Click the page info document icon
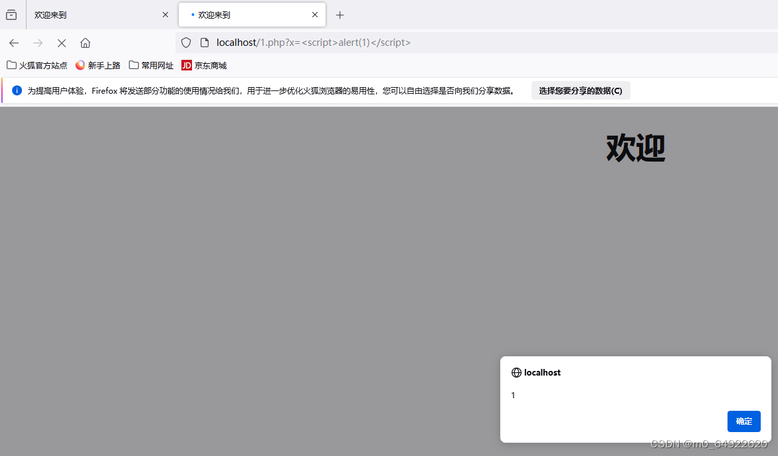This screenshot has width=778, height=456. [x=205, y=43]
